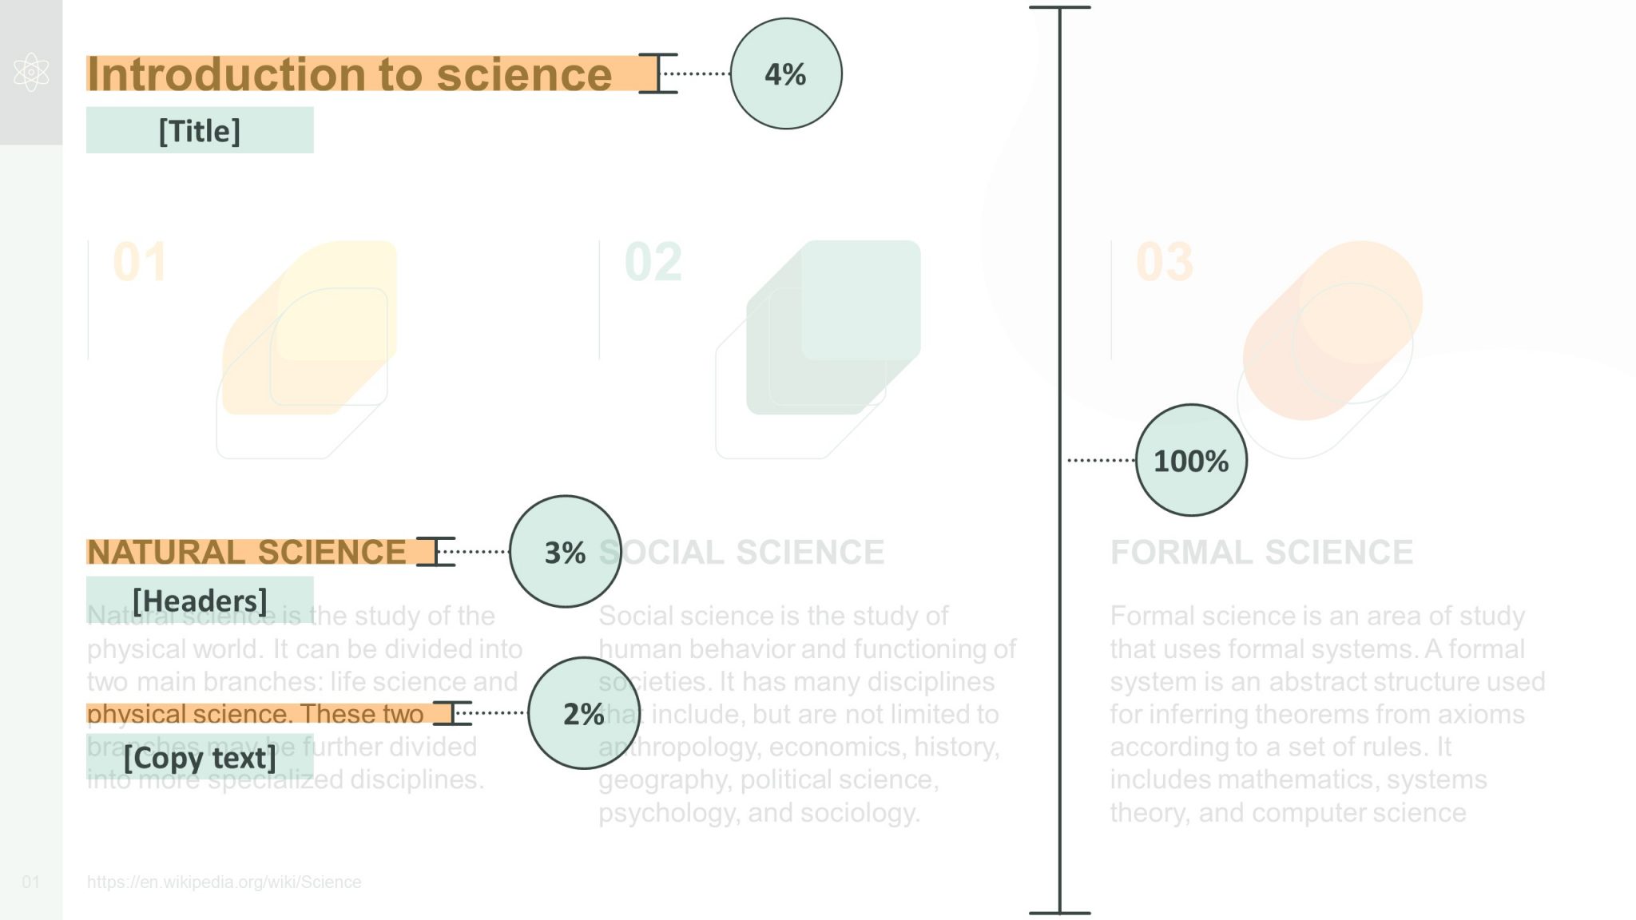This screenshot has width=1636, height=920.
Task: Click the [Title] label box
Action: [x=200, y=130]
